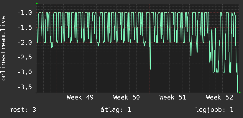The width and height of the screenshot is (243, 118).
Task: Click the '-2,5' y-axis value
Action: [25, 57]
